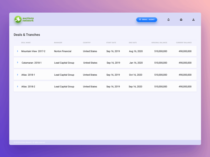The height and width of the screenshot is (157, 210).
Task: Expand the Catamaran 2018-1 deal row
Action: [18, 63]
